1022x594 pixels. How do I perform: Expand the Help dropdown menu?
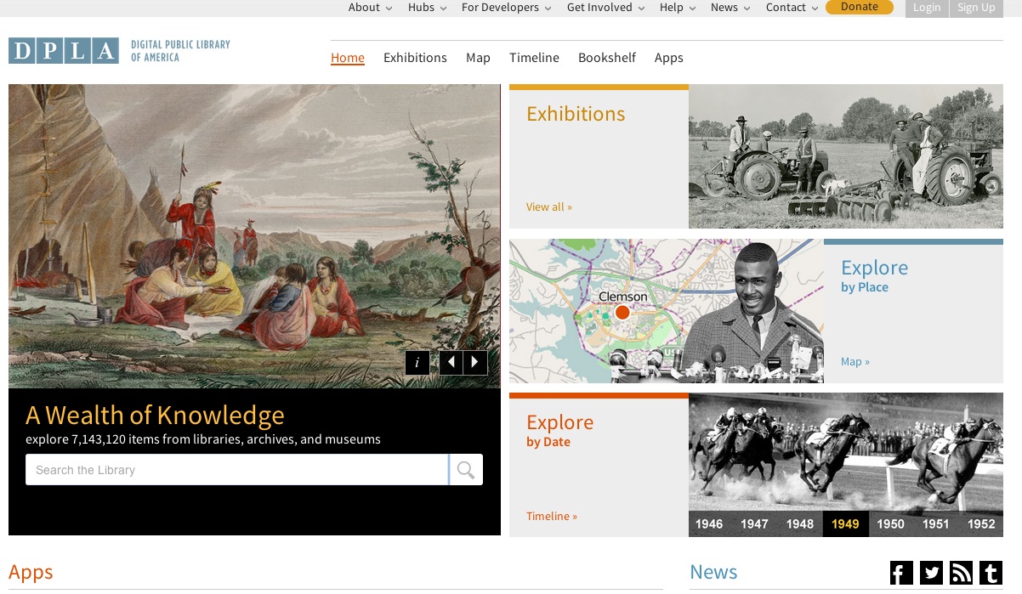coord(678,8)
